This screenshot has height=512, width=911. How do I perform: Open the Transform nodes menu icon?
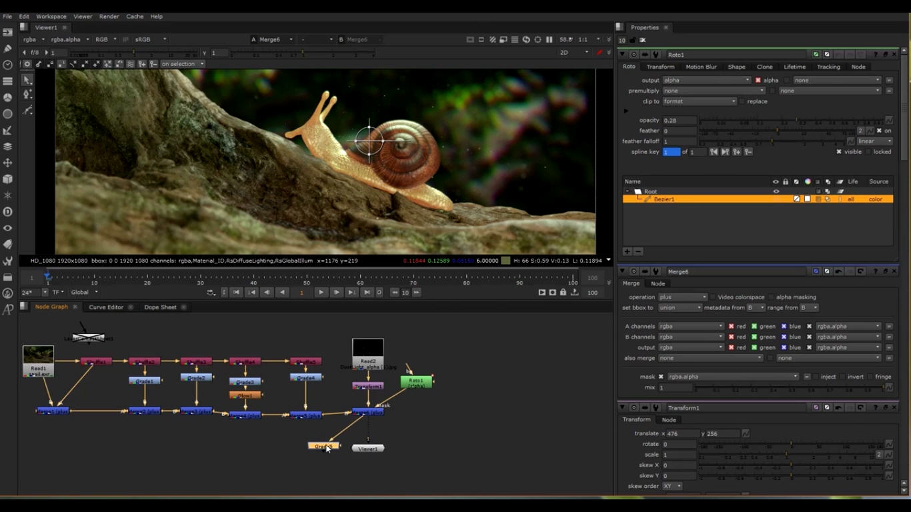tap(8, 163)
